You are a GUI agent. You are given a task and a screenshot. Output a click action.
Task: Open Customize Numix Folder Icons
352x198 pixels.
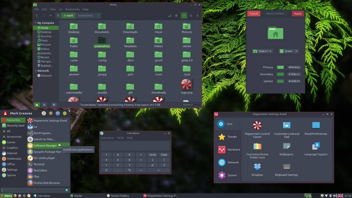(x=257, y=147)
